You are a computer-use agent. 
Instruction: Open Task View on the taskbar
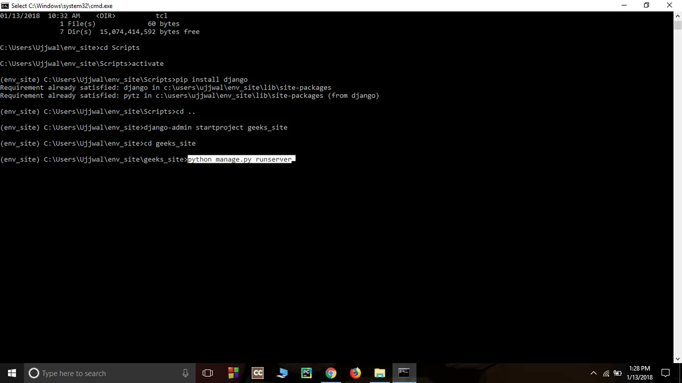(208, 373)
